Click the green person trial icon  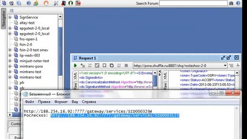(36, 3)
